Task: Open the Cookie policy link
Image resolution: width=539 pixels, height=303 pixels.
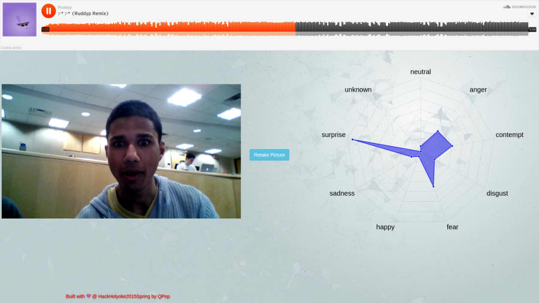Action: 11,48
